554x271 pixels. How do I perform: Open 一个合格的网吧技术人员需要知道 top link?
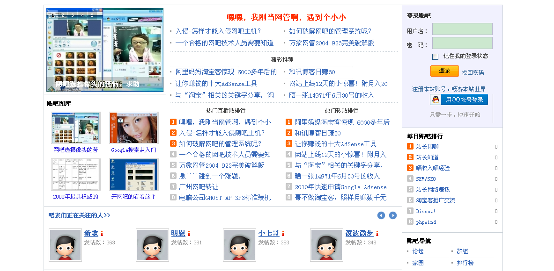224,43
